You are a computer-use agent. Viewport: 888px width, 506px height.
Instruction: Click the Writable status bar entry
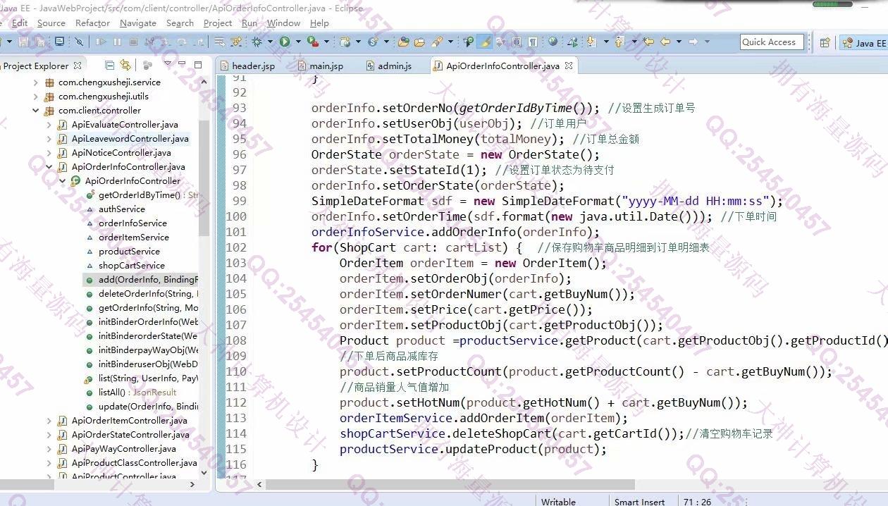pyautogui.click(x=558, y=501)
